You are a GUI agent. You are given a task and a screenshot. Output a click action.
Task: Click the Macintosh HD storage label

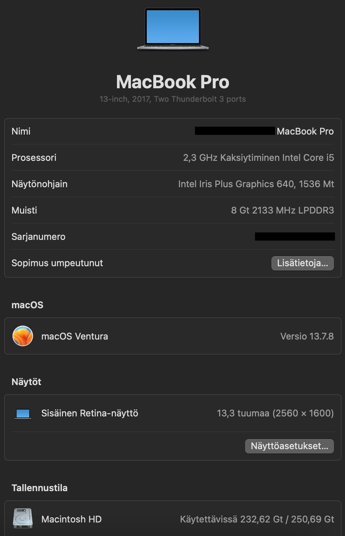point(71,519)
